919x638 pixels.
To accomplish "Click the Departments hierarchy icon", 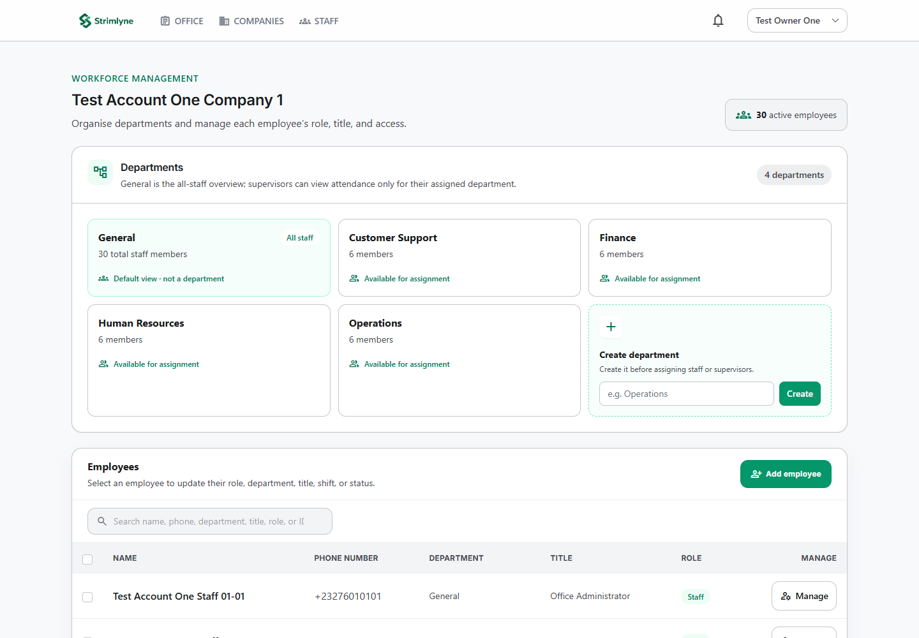I will pyautogui.click(x=100, y=172).
